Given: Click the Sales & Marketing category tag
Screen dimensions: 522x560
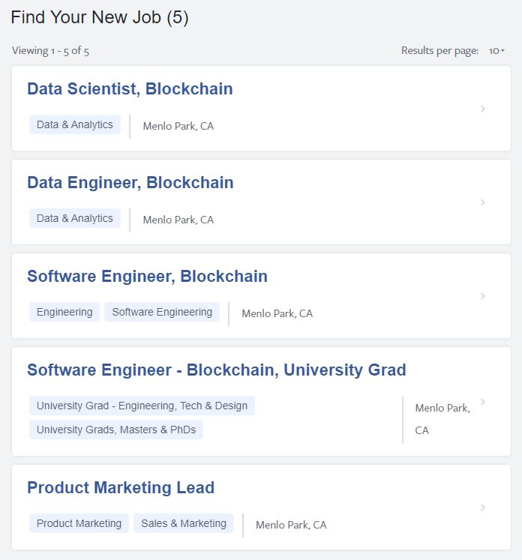Looking at the screenshot, I should coord(184,523).
